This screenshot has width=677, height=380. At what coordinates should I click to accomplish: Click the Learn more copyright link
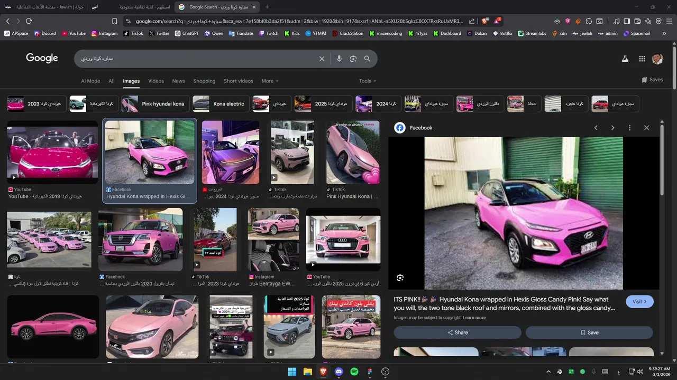[x=474, y=318]
